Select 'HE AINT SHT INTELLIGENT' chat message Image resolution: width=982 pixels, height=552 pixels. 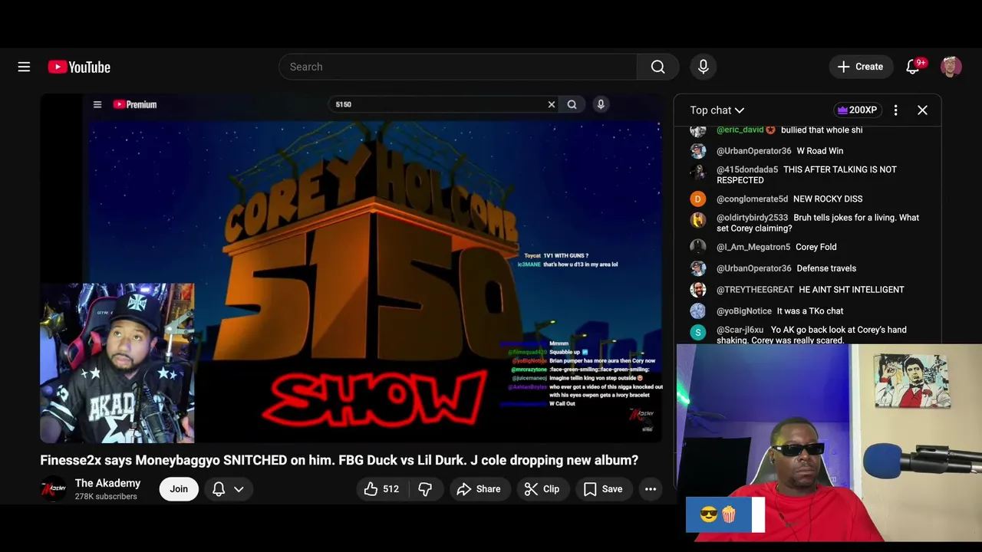(x=852, y=290)
